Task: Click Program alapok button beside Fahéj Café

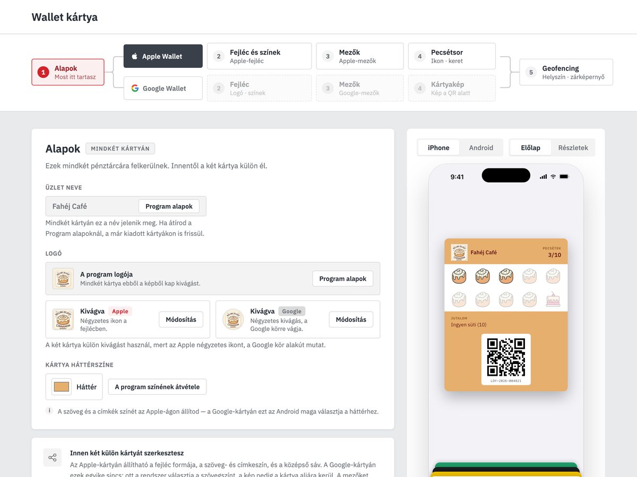Action: coord(169,206)
